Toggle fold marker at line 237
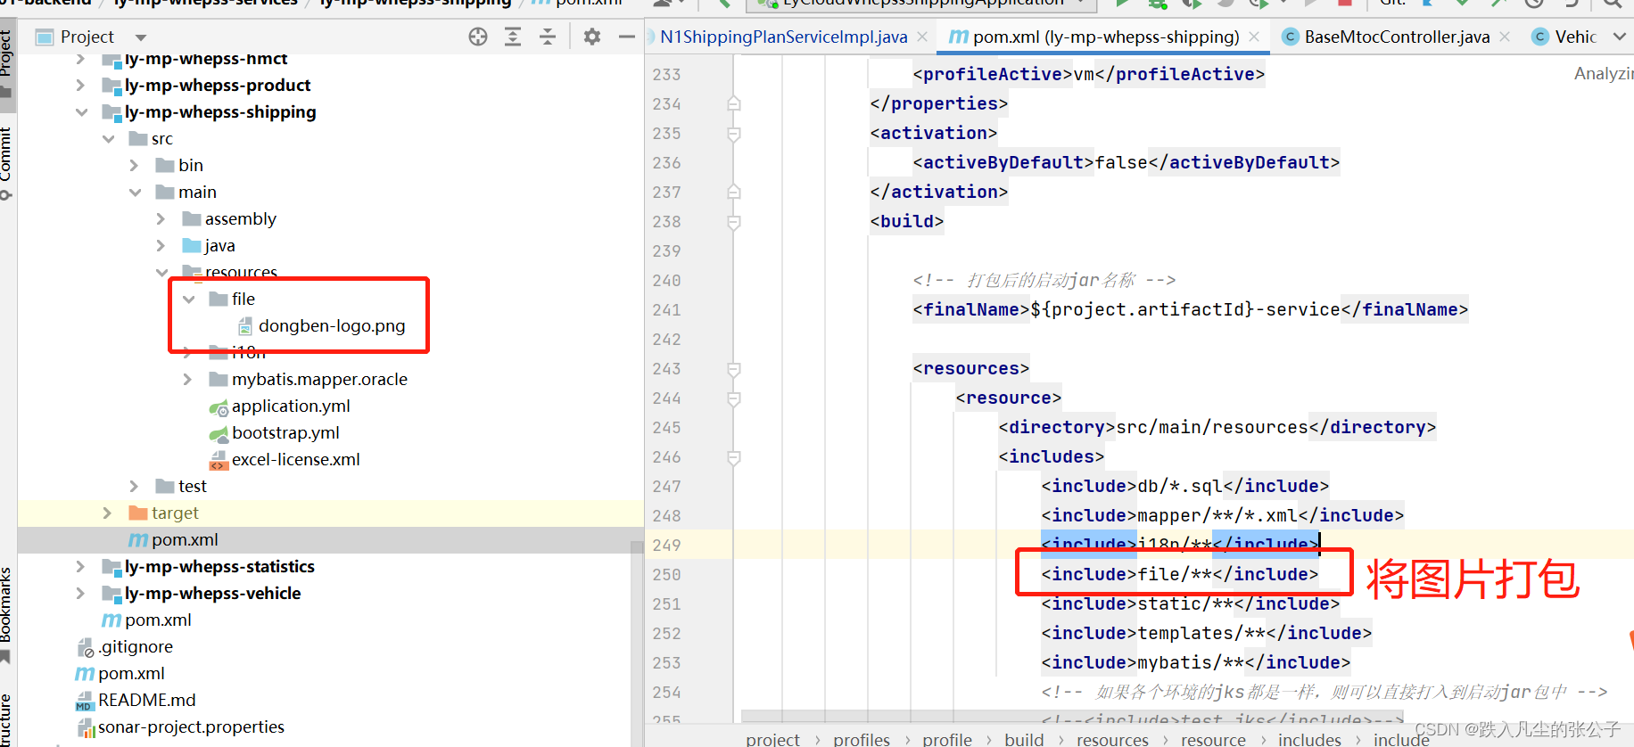Screen dimensions: 1634x747 [x=733, y=192]
